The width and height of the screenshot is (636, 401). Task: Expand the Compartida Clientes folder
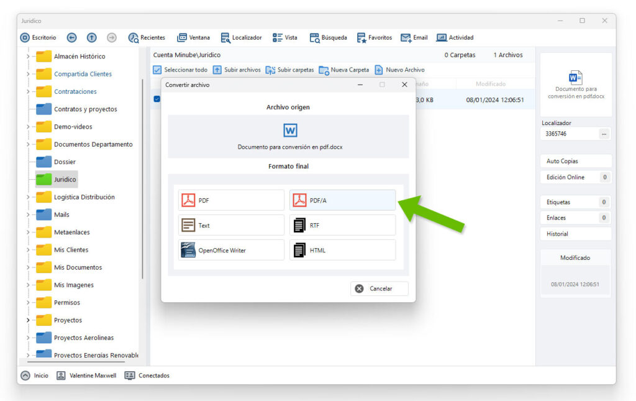(x=28, y=74)
